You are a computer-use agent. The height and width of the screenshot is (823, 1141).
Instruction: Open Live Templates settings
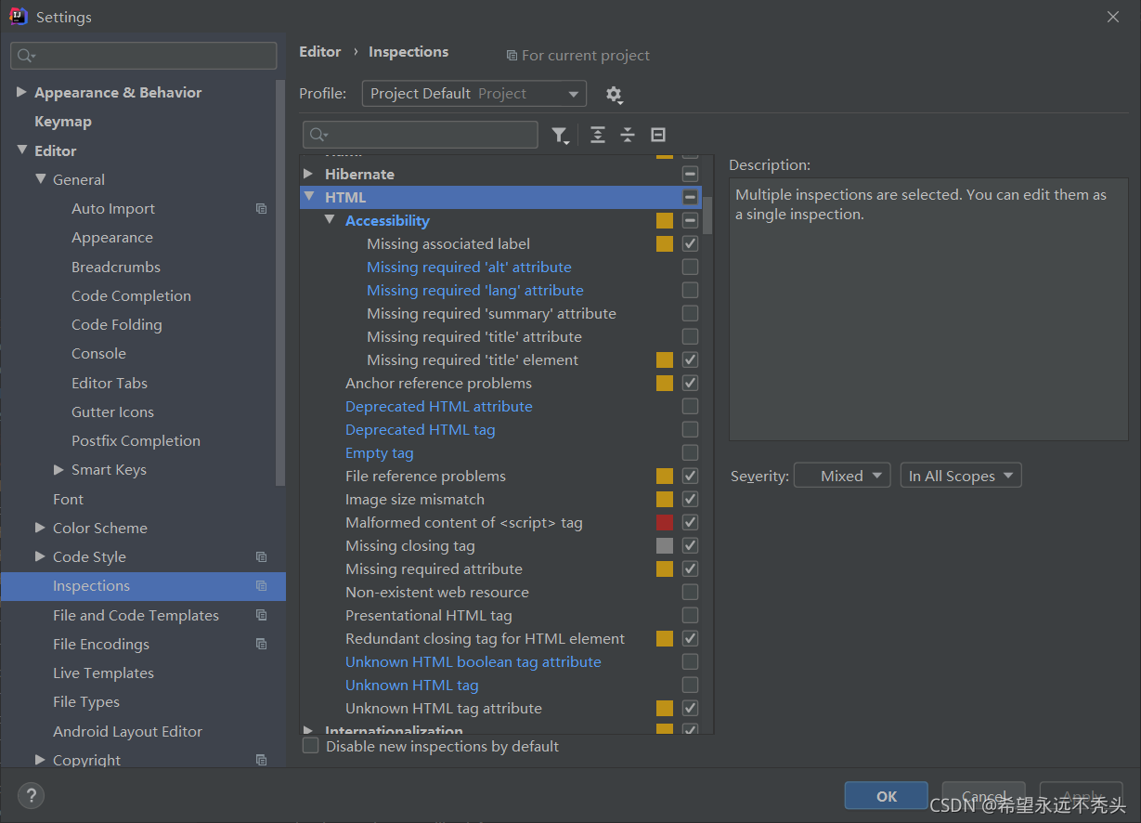click(103, 673)
